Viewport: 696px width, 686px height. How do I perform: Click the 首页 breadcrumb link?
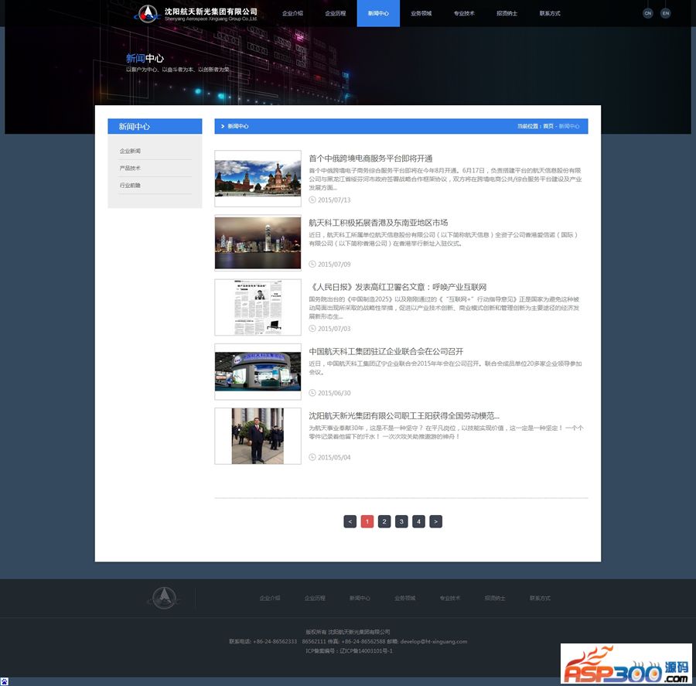[548, 126]
